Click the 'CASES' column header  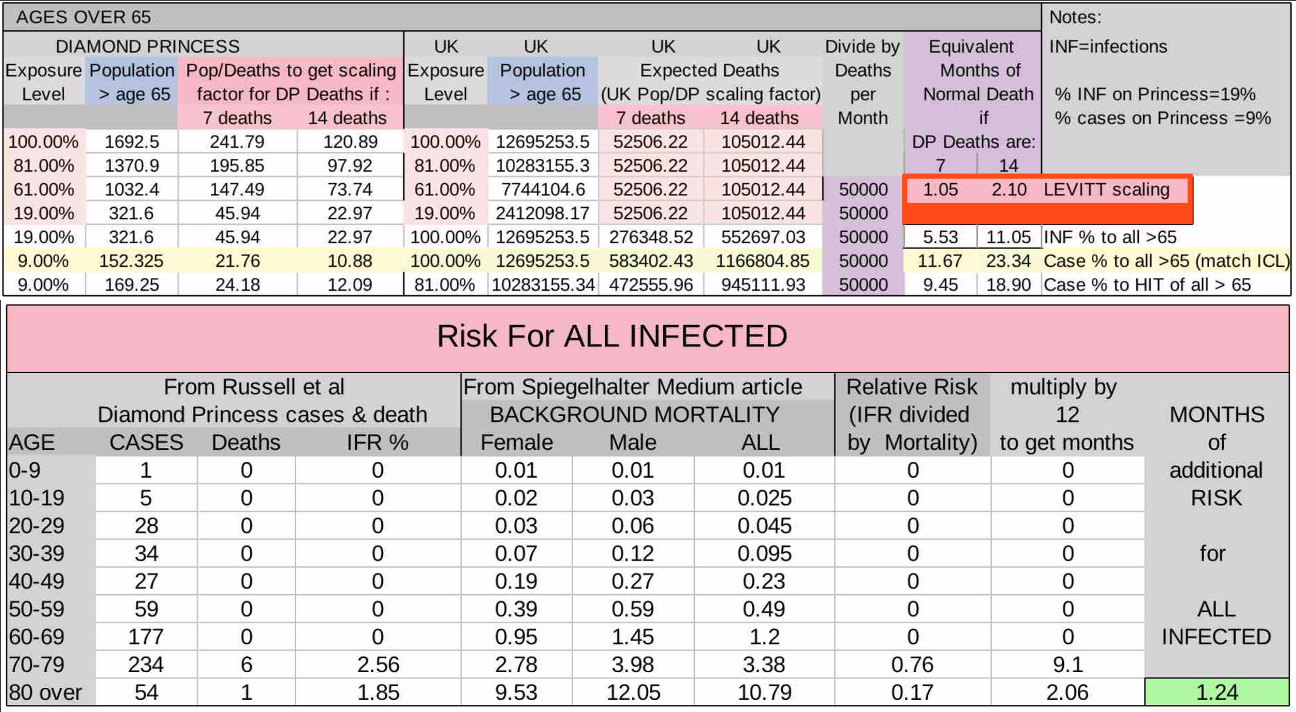point(146,442)
